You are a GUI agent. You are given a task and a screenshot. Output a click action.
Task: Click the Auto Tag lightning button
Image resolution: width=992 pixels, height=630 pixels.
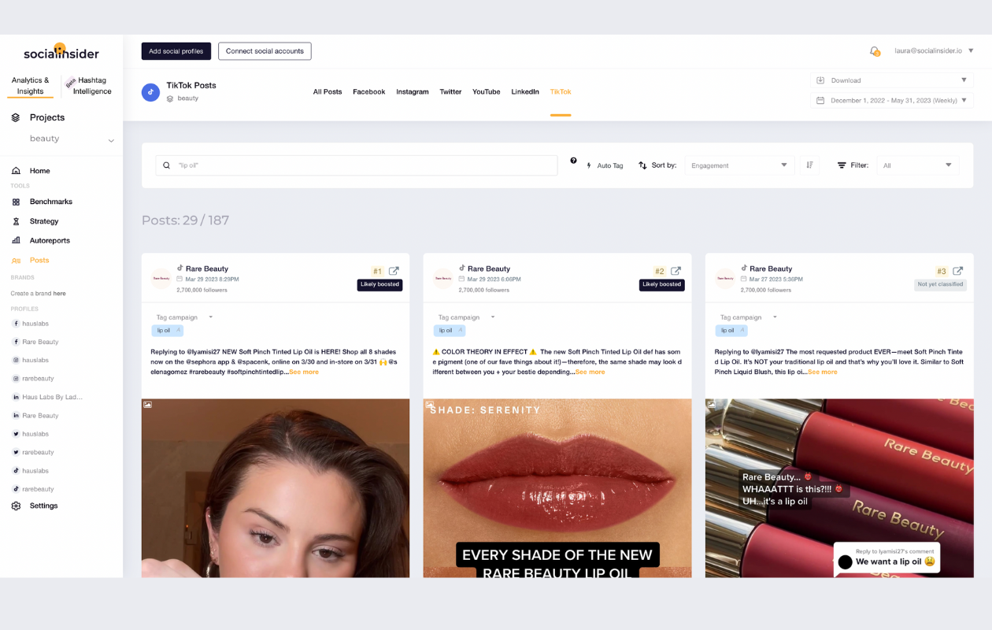click(605, 165)
